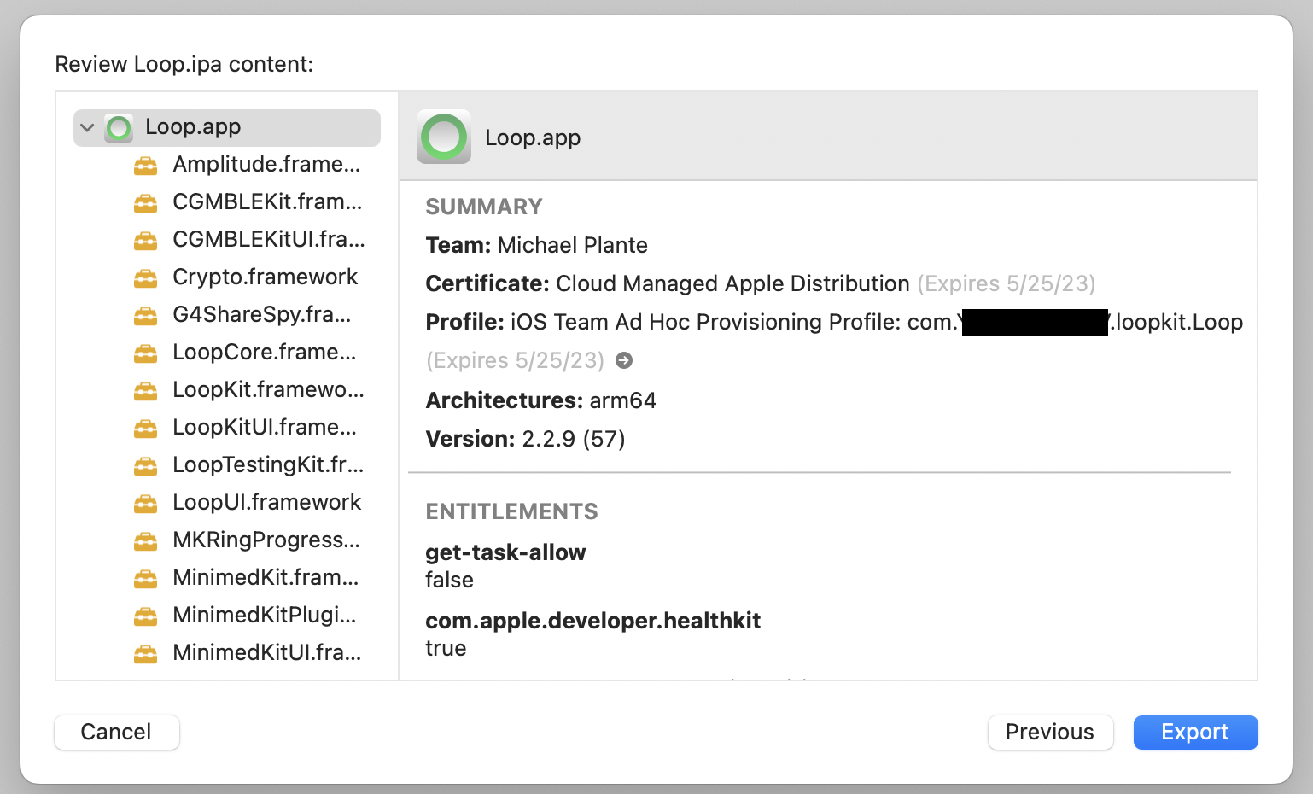
Task: Click the LoopUI.framework toolbox icon
Action: coord(146,503)
